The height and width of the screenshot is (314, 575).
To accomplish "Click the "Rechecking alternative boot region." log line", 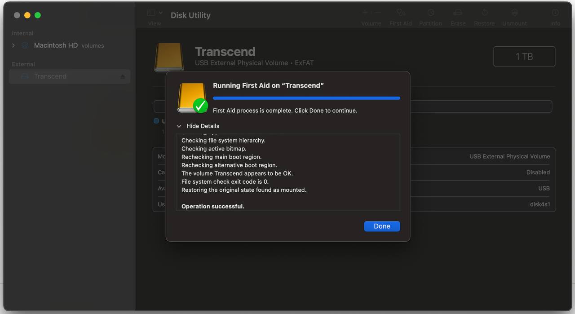I will (x=229, y=165).
